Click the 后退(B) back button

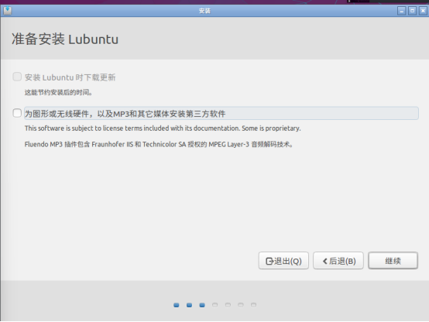[338, 261]
